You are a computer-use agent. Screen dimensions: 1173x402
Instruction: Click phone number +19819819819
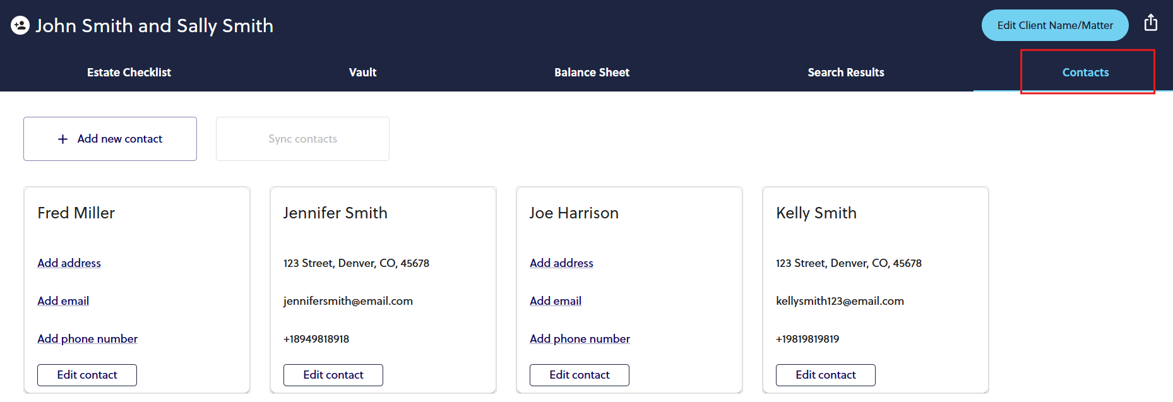click(807, 339)
